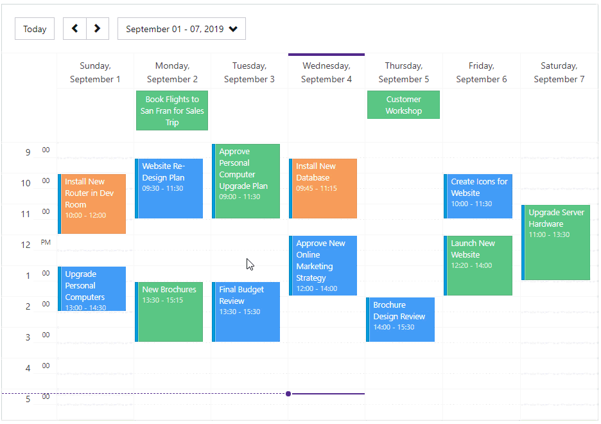
Task: Open the Brochure Design Review appointment
Action: click(401, 319)
